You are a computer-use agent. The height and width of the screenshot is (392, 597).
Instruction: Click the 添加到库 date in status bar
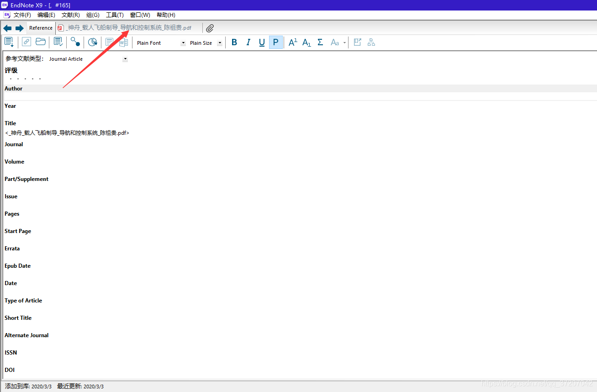41,387
